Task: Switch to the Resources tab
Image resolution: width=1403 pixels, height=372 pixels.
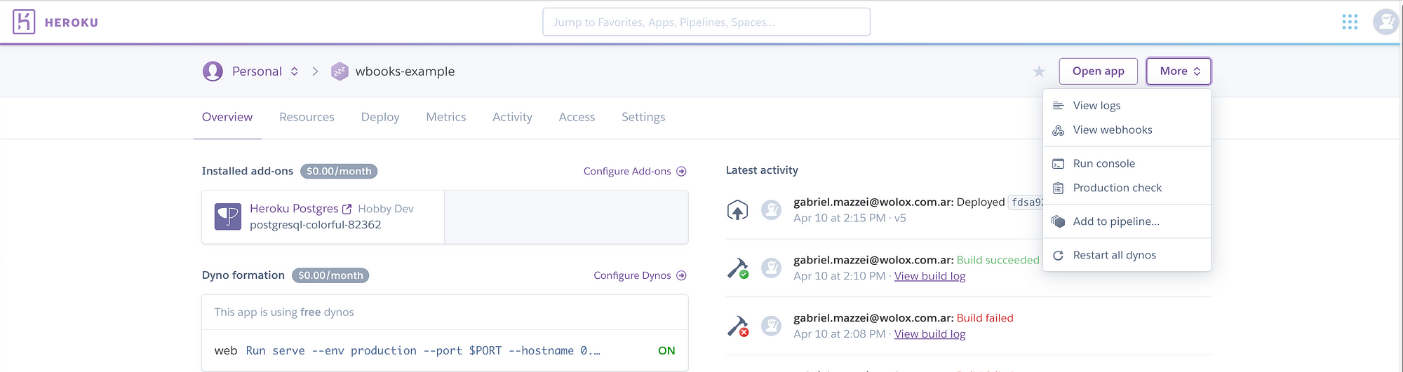Action: [x=307, y=117]
